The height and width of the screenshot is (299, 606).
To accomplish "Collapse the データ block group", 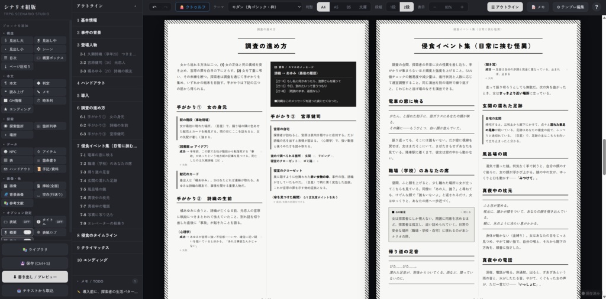I will pos(11,144).
